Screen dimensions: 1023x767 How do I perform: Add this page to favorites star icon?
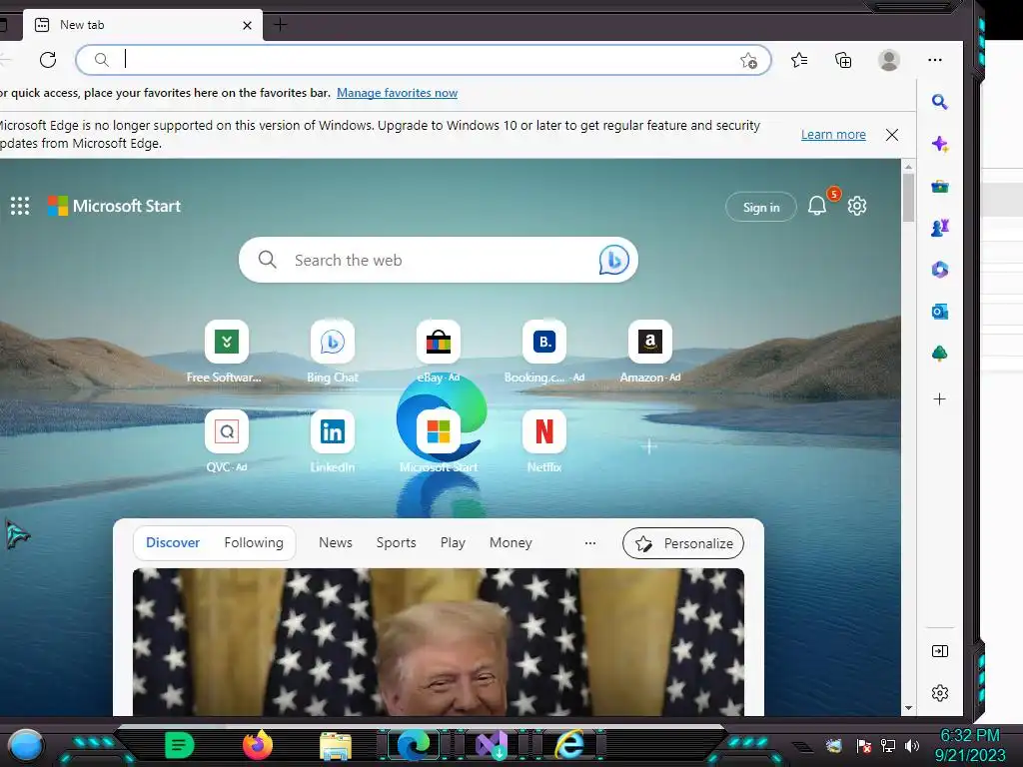(x=748, y=61)
